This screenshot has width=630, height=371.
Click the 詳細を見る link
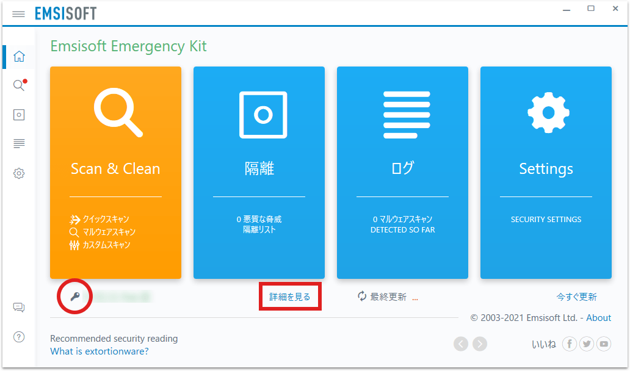click(x=290, y=297)
